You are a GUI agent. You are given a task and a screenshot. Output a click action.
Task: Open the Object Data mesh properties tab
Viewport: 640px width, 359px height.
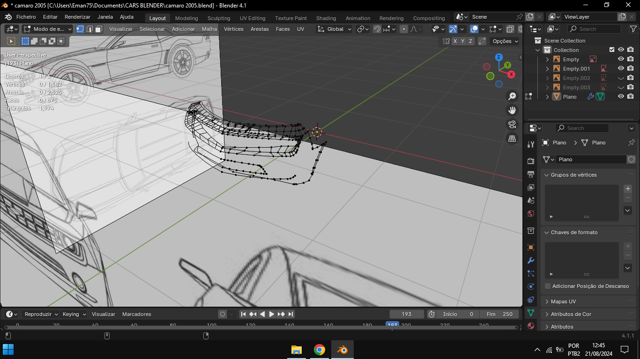tap(531, 313)
